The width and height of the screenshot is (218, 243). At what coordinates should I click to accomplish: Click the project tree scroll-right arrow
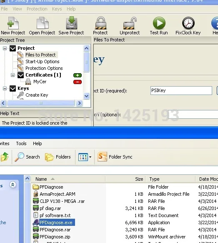coord(80,103)
